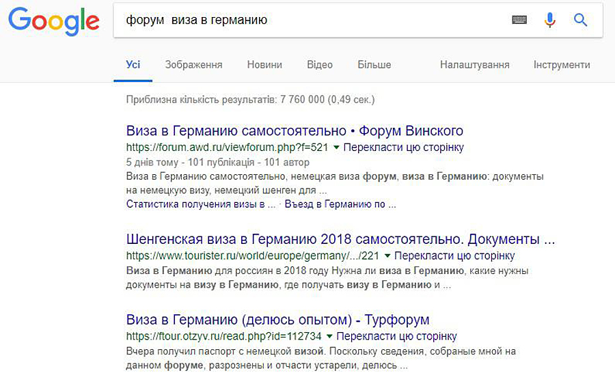
Task: Switch to the Зображення tab
Action: 193,65
